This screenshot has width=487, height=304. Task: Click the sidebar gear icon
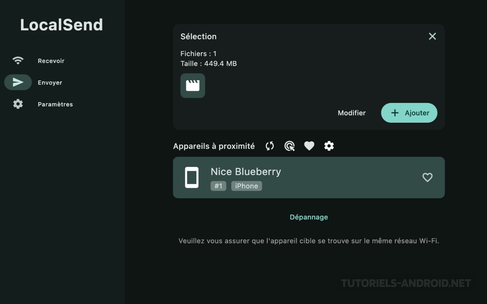point(18,104)
